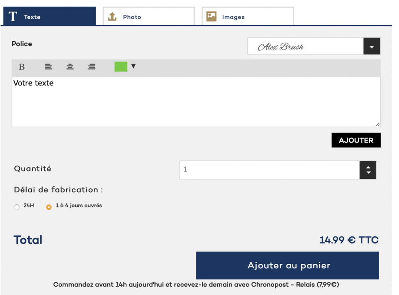The height and width of the screenshot is (295, 399).
Task: Click the Photo upload icon
Action: click(x=112, y=16)
